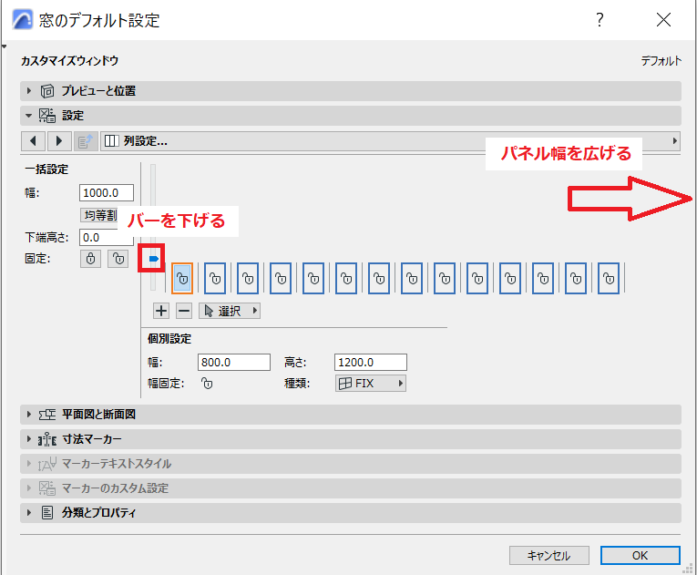Go to the next settings page arrow
The width and height of the screenshot is (697, 575).
tap(58, 141)
